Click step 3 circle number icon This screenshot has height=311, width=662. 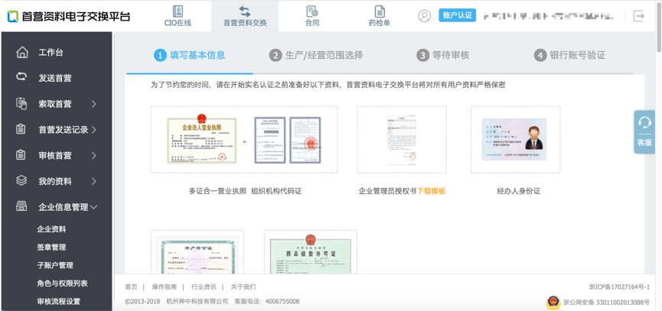point(422,55)
